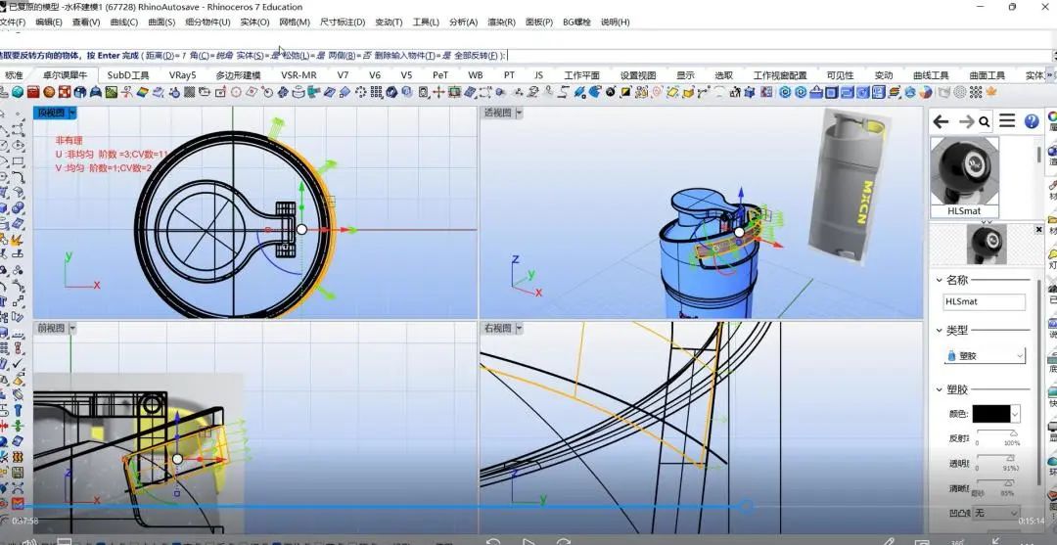The height and width of the screenshot is (545, 1057).
Task: Open the 渲染(R) menu
Action: (501, 23)
